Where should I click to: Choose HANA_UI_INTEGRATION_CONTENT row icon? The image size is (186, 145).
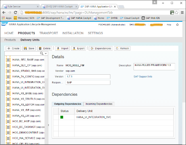pyautogui.click(x=8, y=82)
